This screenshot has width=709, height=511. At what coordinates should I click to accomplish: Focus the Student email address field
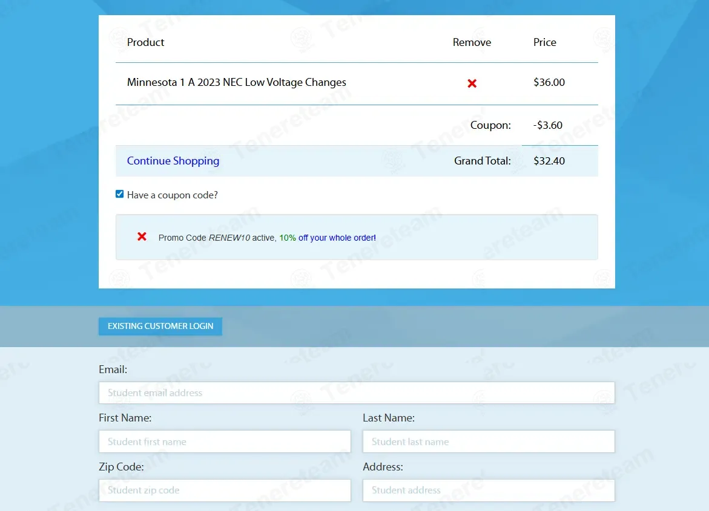(356, 392)
